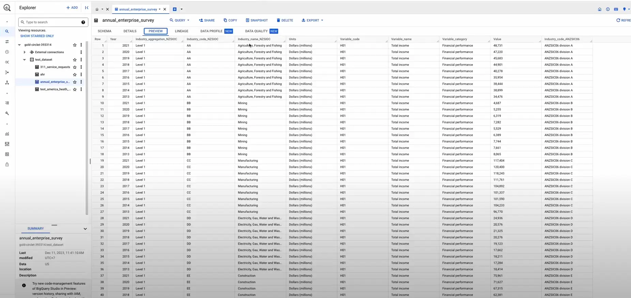This screenshot has height=298, width=631.
Task: Click SHOW STARRED ONLY link
Action: pyautogui.click(x=37, y=36)
